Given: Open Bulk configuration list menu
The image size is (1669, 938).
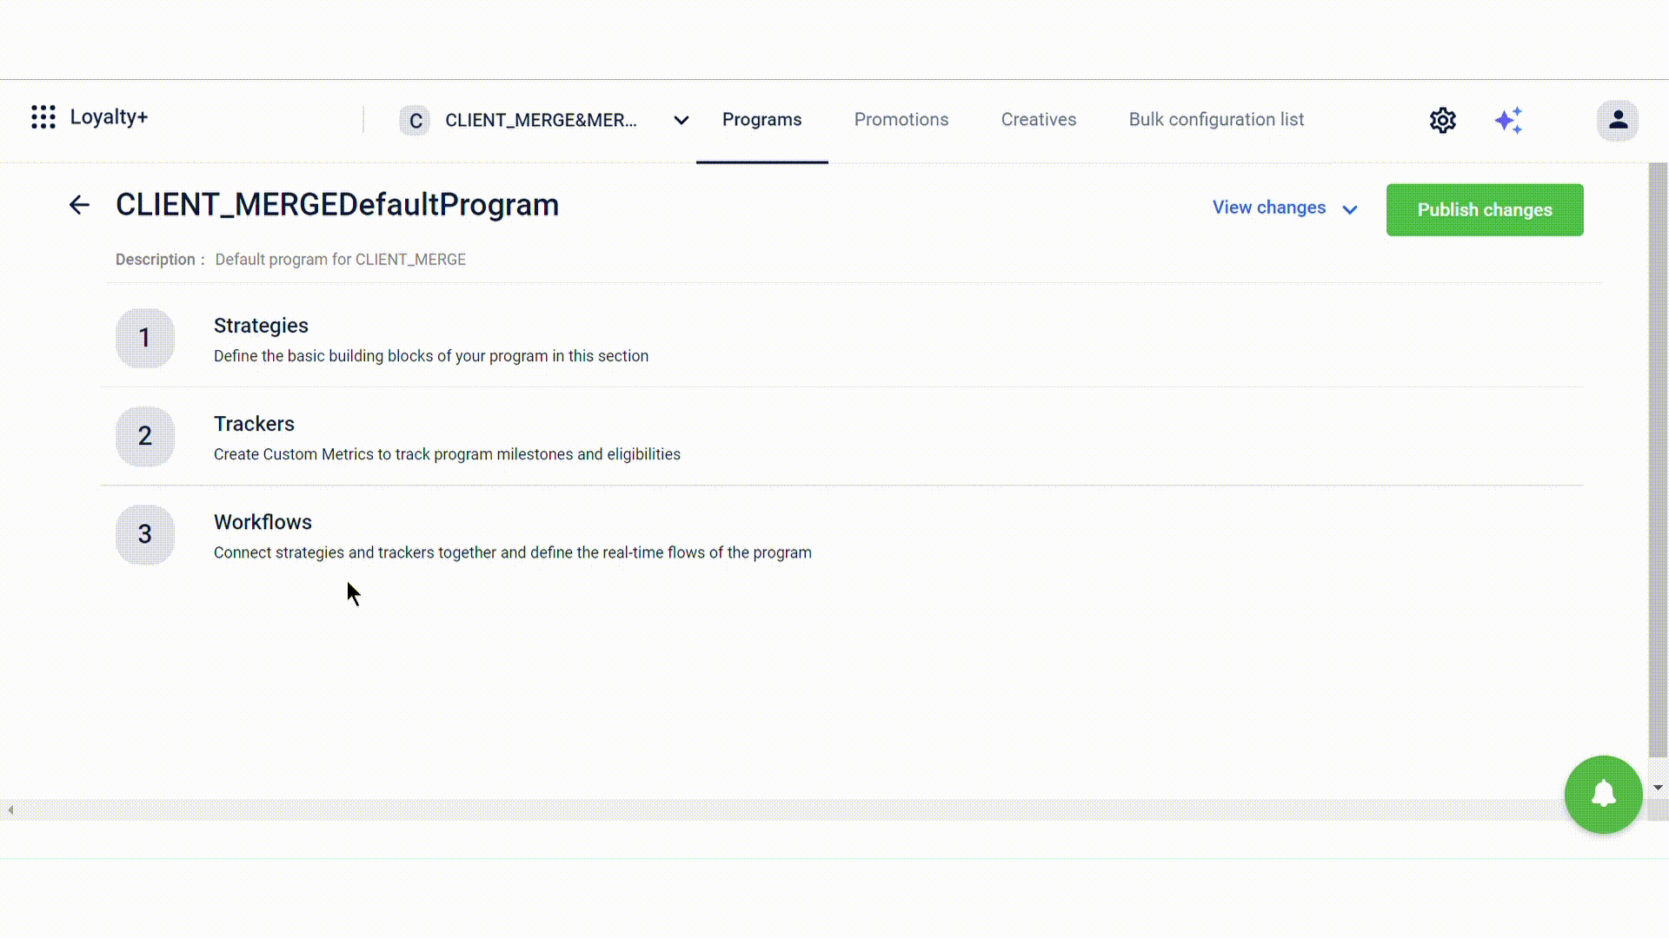Looking at the screenshot, I should [1217, 119].
